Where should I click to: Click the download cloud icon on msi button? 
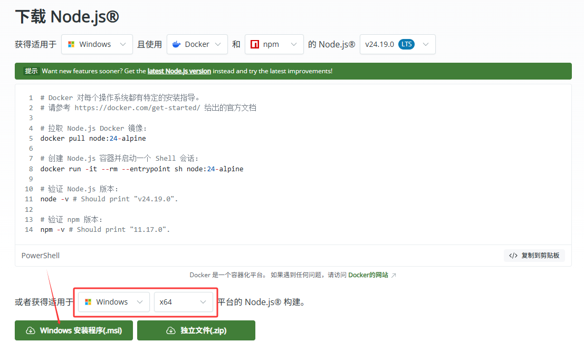click(x=31, y=330)
